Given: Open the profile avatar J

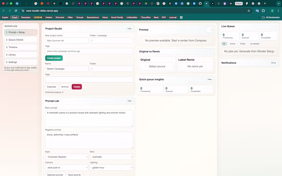Looking at the screenshot, I should tap(272, 11).
